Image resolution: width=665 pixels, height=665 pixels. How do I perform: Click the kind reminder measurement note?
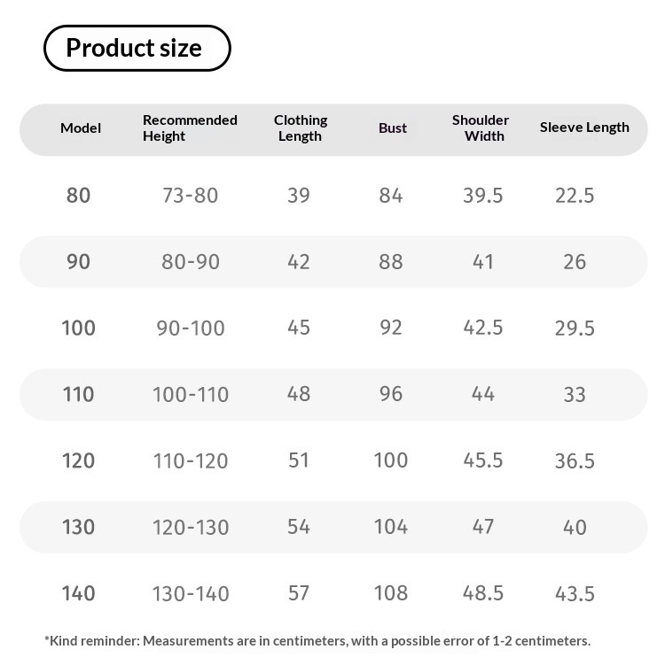click(317, 641)
